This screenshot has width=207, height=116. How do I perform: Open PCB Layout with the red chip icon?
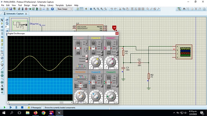click(26, 9)
